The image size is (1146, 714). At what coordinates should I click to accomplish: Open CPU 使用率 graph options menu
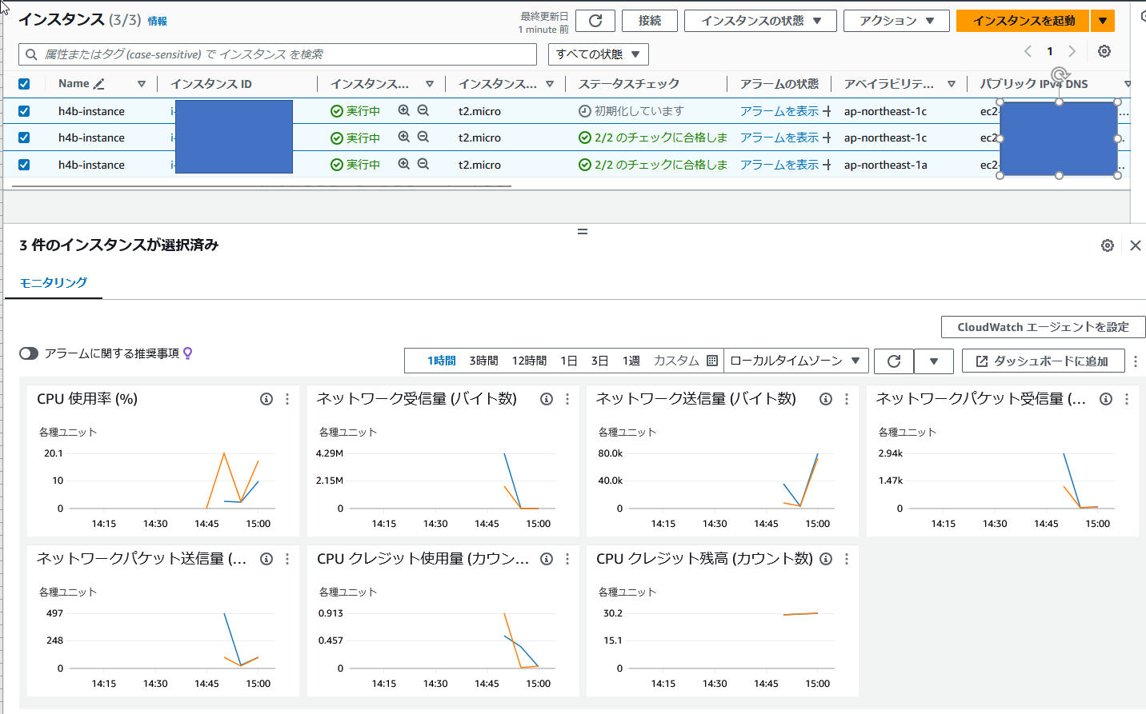point(287,399)
